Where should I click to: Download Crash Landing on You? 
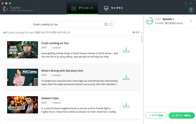(x=126, y=50)
